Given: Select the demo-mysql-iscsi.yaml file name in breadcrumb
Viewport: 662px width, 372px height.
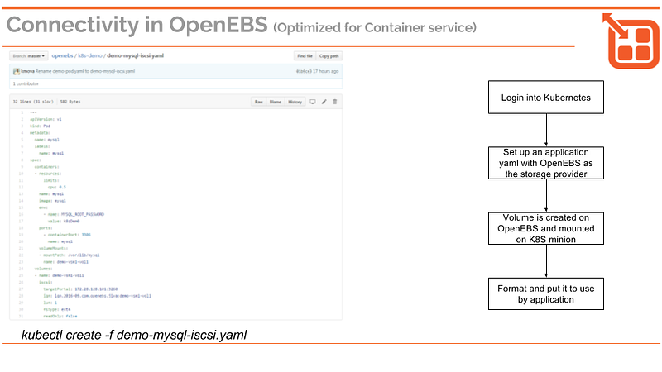Looking at the screenshot, I should (135, 55).
